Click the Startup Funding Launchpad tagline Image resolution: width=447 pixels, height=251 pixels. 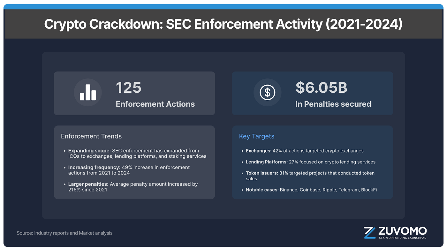click(402, 238)
